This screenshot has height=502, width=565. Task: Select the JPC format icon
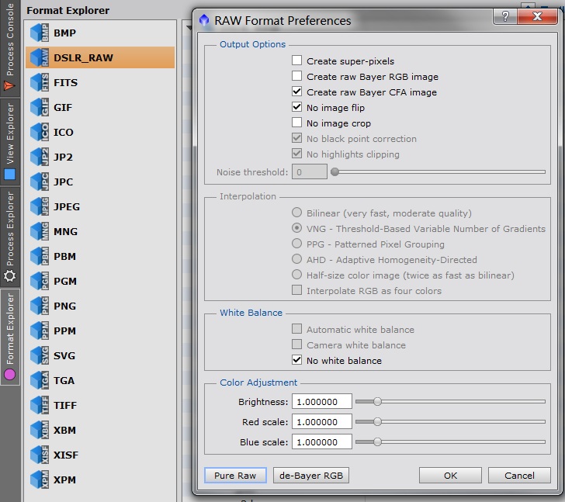(40, 182)
